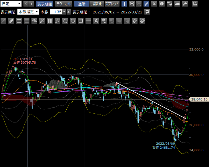This screenshot has height=167, width=209.
Task: Open chart settings with wrench icon
Action: tap(185, 4)
